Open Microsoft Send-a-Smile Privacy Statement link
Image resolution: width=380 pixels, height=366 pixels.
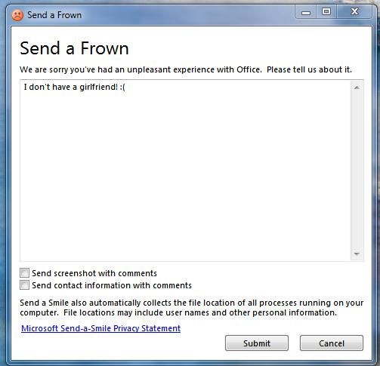(100, 328)
